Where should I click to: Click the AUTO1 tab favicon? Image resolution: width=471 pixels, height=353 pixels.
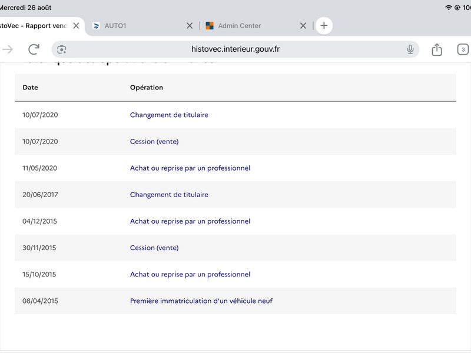[96, 26]
